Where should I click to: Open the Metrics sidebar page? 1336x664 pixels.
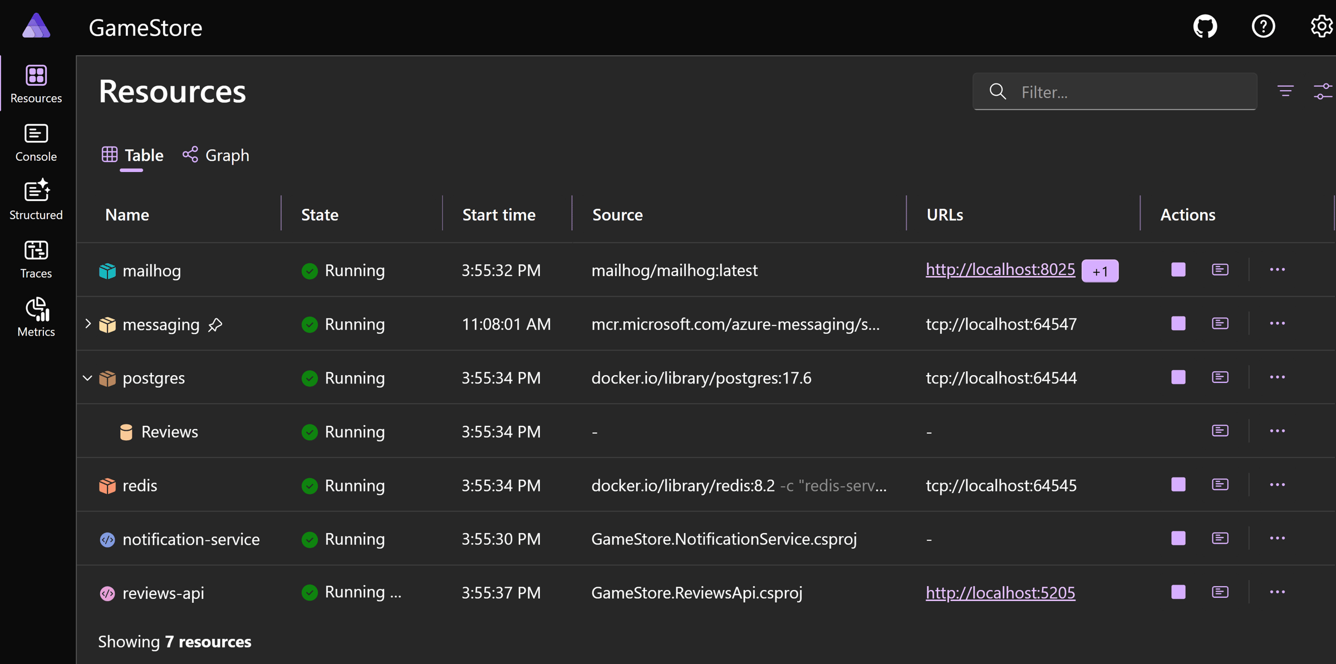coord(36,317)
